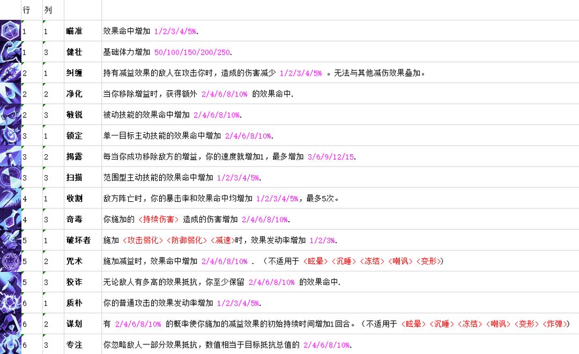Image resolution: width=579 pixels, height=354 pixels.
Task: Select the 谋划 name cell
Action: click(x=83, y=324)
